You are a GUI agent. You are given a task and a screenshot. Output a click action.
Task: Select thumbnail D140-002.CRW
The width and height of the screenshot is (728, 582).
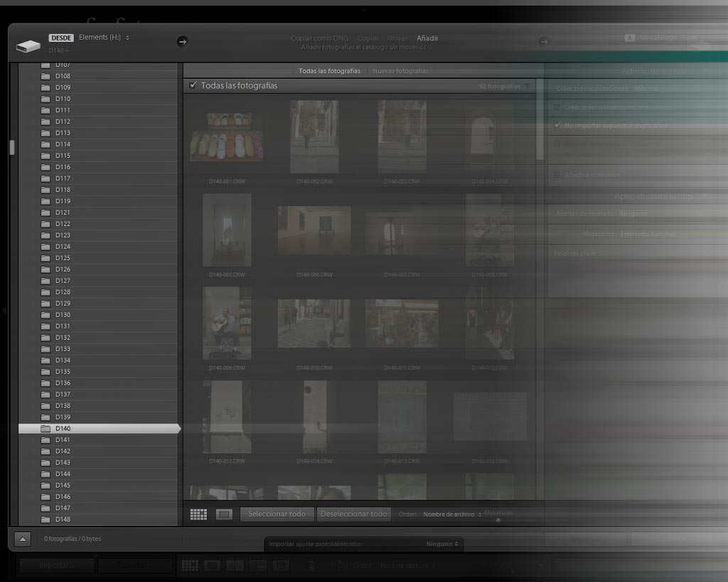pyautogui.click(x=314, y=136)
